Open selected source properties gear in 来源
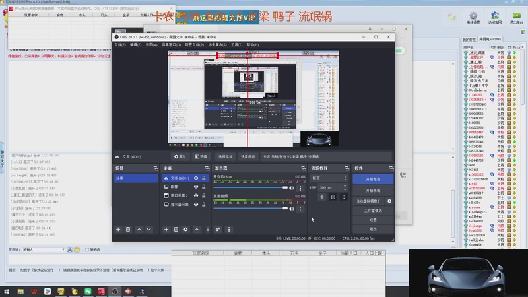Image resolution: width=528 pixels, height=297 pixels. (185, 229)
